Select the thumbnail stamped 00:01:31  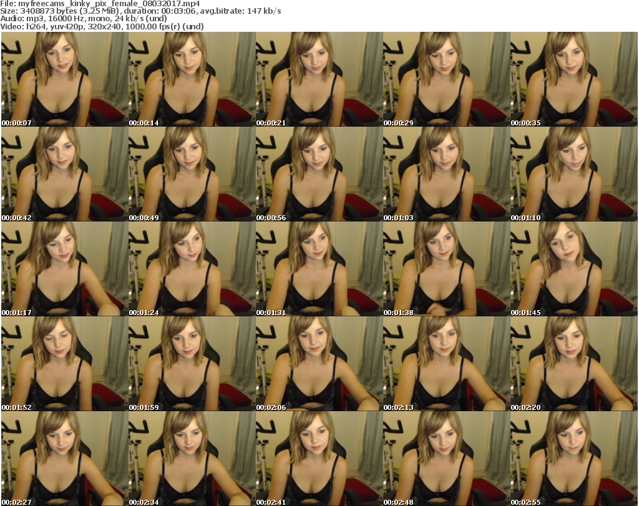pos(319,269)
